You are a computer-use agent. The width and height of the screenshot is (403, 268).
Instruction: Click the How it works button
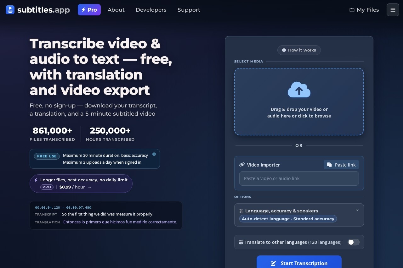tap(299, 50)
